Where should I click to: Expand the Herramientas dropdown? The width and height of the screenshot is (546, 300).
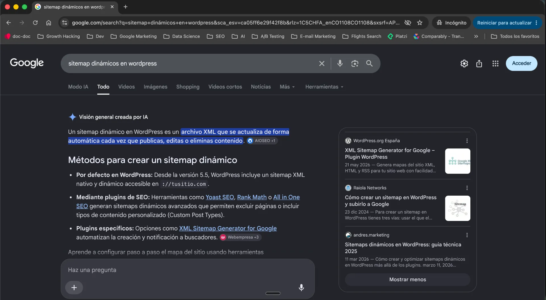[x=324, y=87]
